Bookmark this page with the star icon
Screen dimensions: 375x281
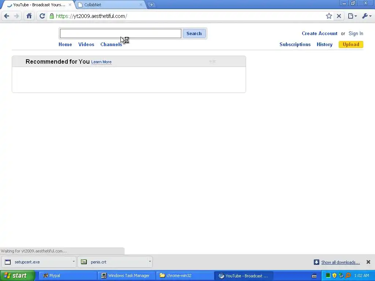[x=329, y=16]
